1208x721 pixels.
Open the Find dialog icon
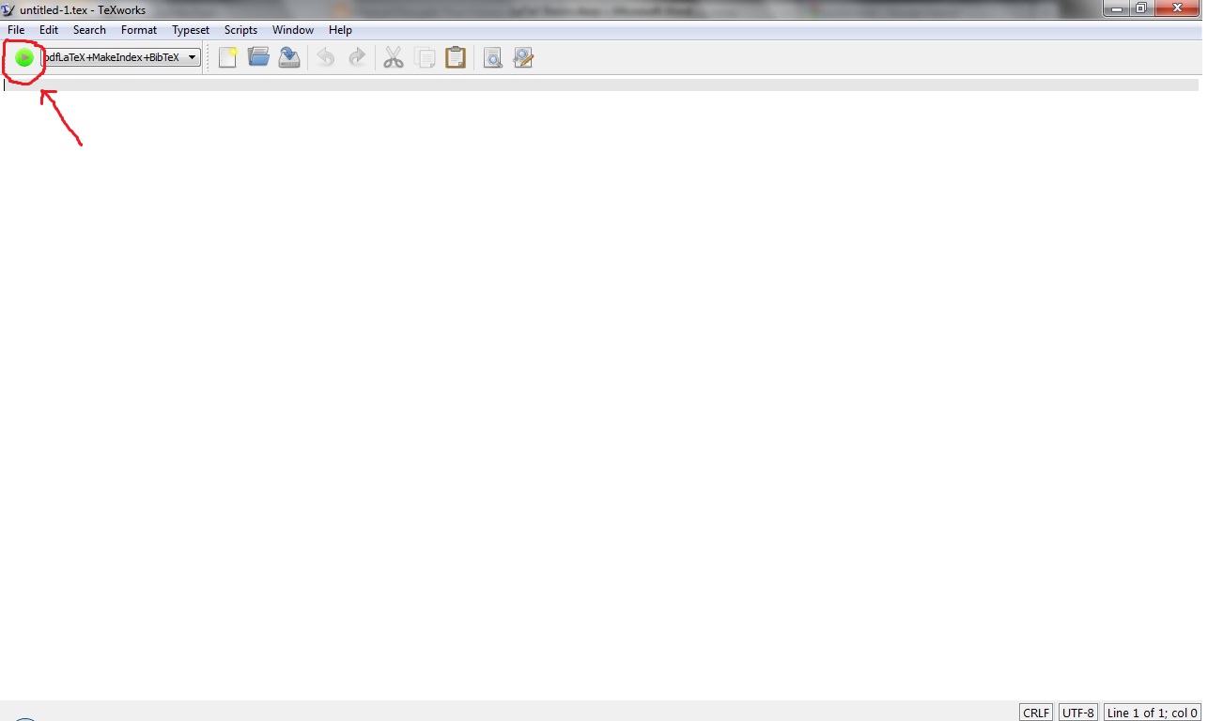click(492, 57)
